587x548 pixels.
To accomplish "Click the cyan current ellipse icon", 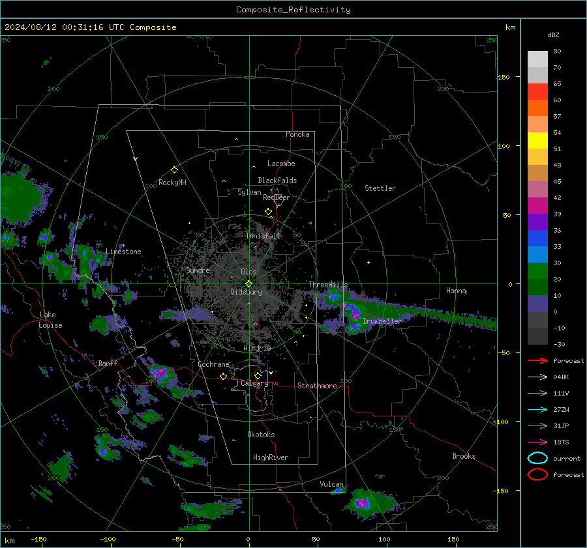I will pos(537,458).
